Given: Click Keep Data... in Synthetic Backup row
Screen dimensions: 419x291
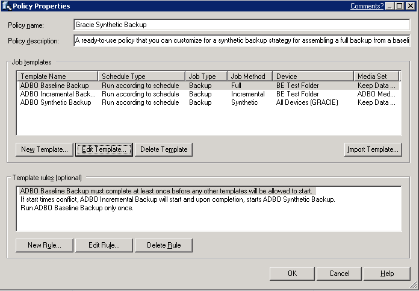Looking at the screenshot, I should click(x=376, y=102).
